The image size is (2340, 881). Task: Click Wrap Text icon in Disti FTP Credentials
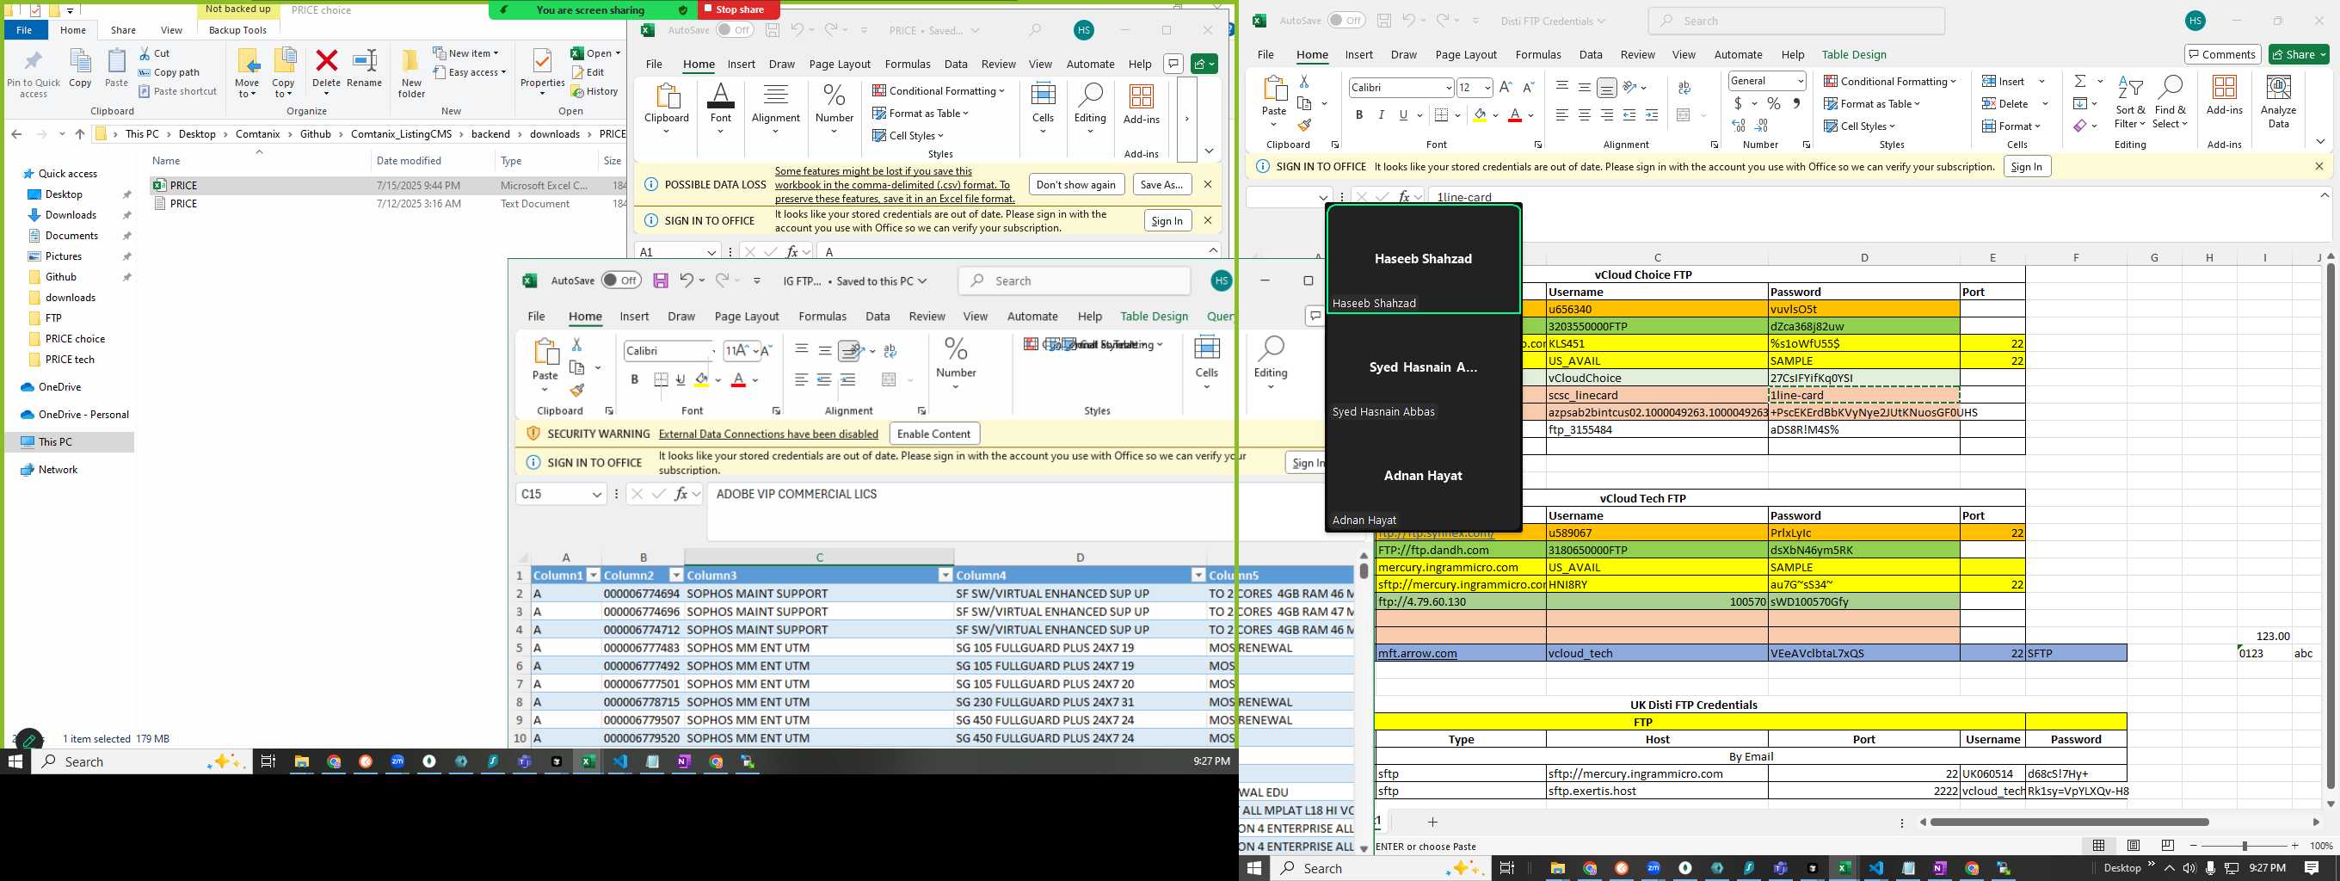(1684, 87)
